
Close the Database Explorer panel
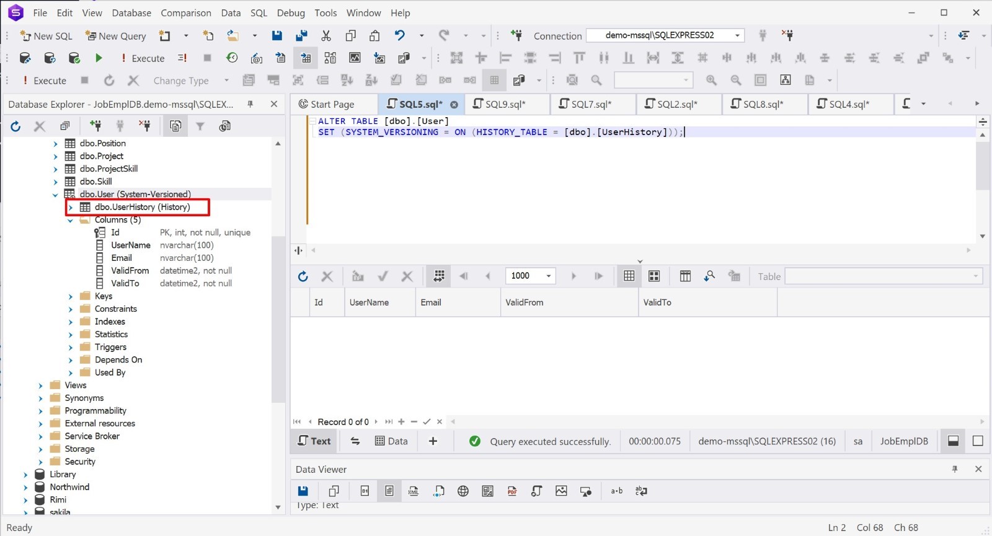(274, 104)
